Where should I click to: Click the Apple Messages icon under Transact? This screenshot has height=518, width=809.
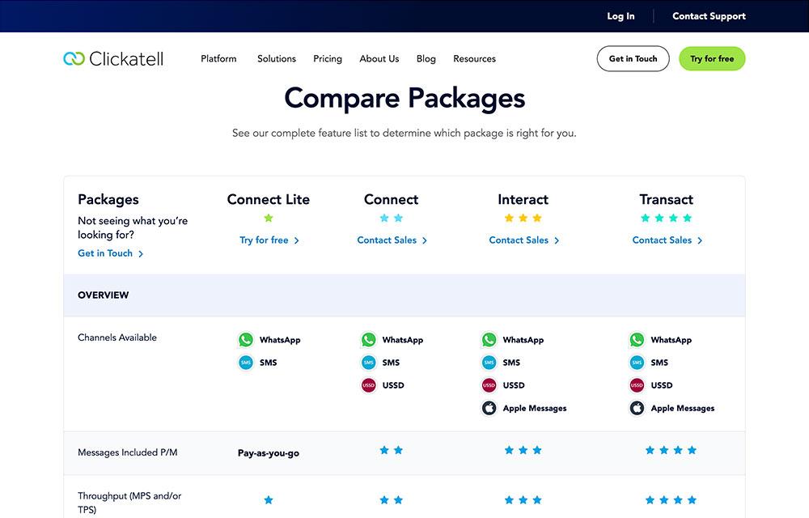coord(637,408)
